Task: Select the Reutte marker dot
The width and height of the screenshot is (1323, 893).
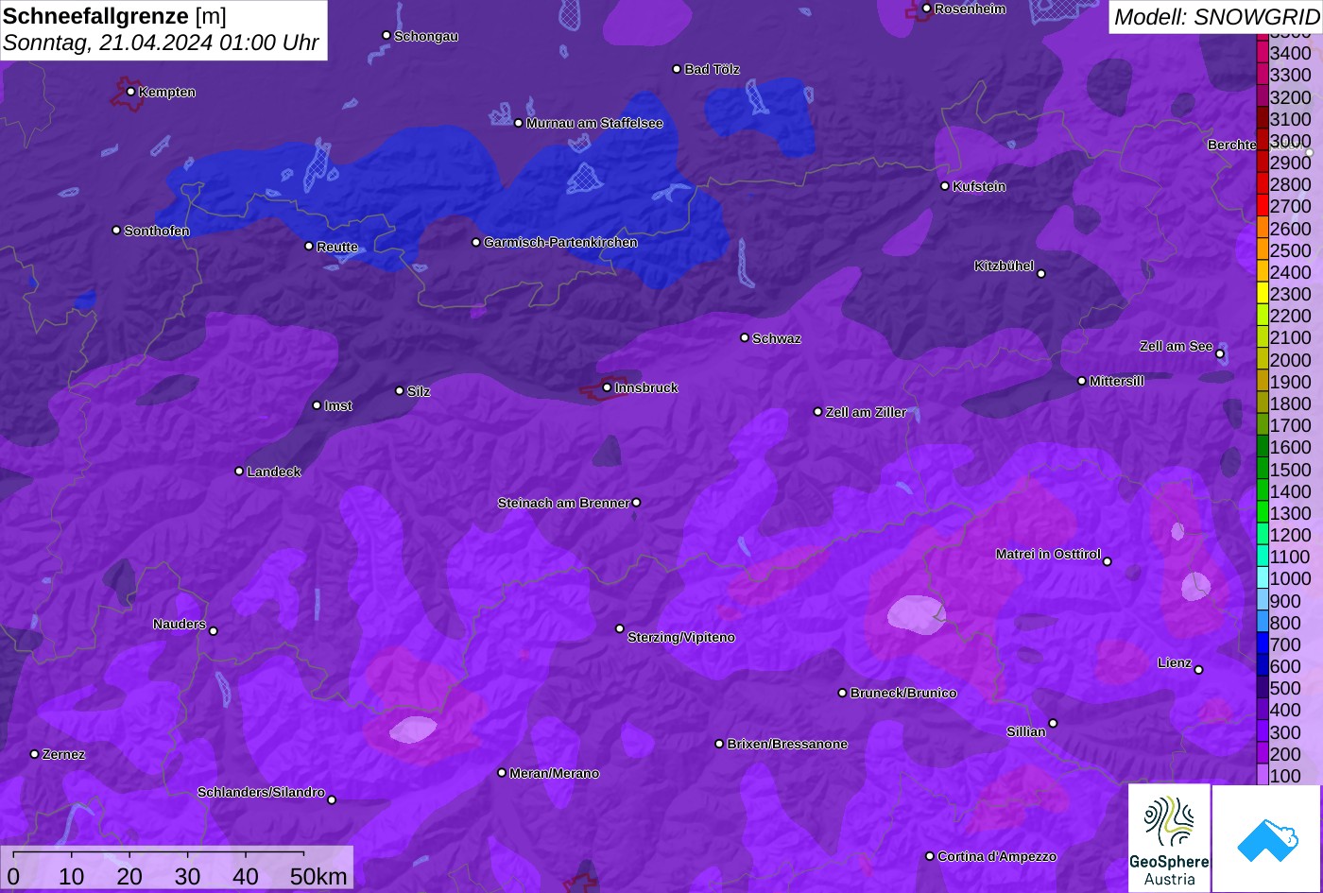Action: click(309, 247)
